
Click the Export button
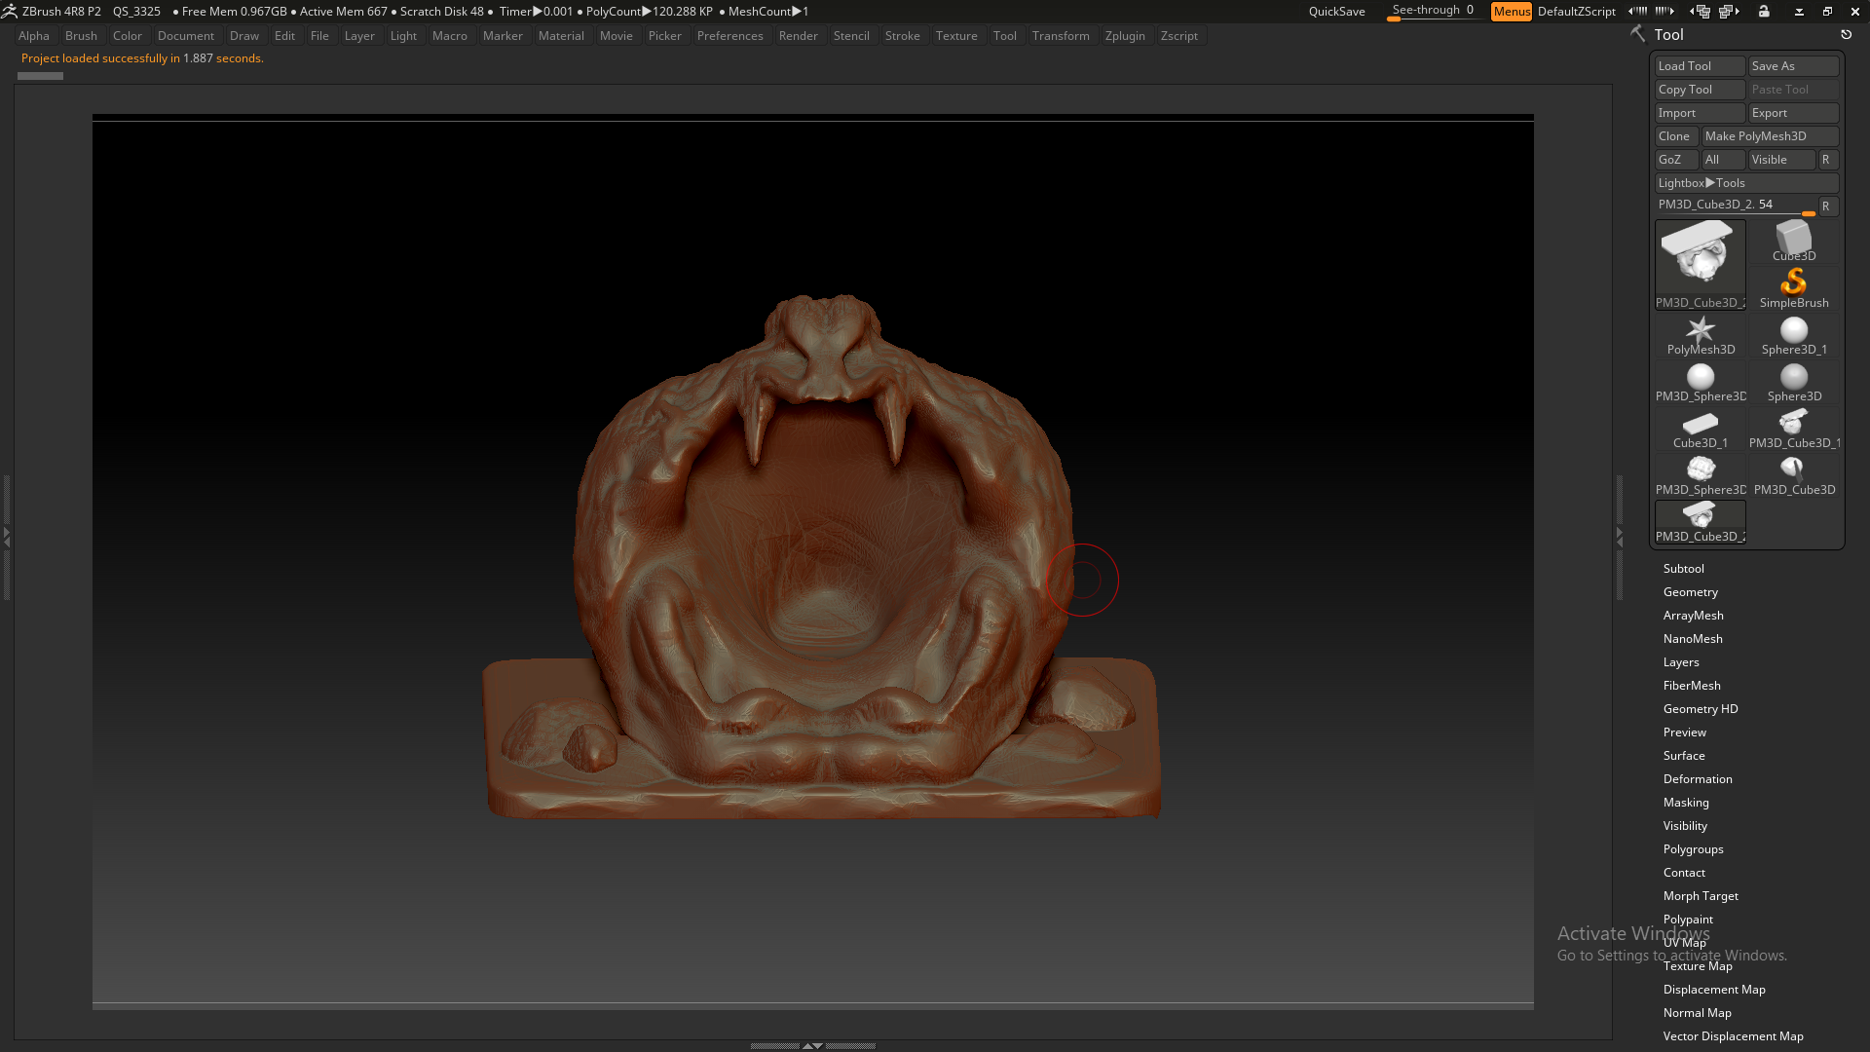click(x=1794, y=113)
